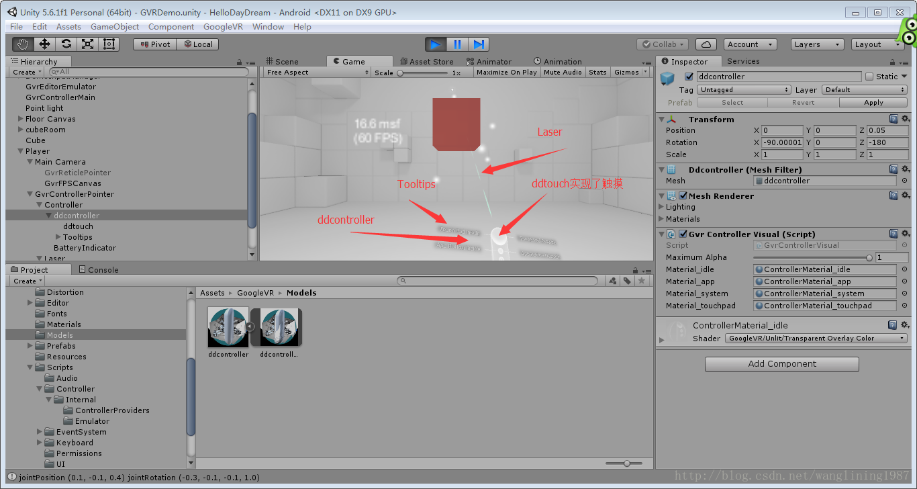The height and width of the screenshot is (489, 917).
Task: Toggle the Static checkbox
Action: coord(869,77)
